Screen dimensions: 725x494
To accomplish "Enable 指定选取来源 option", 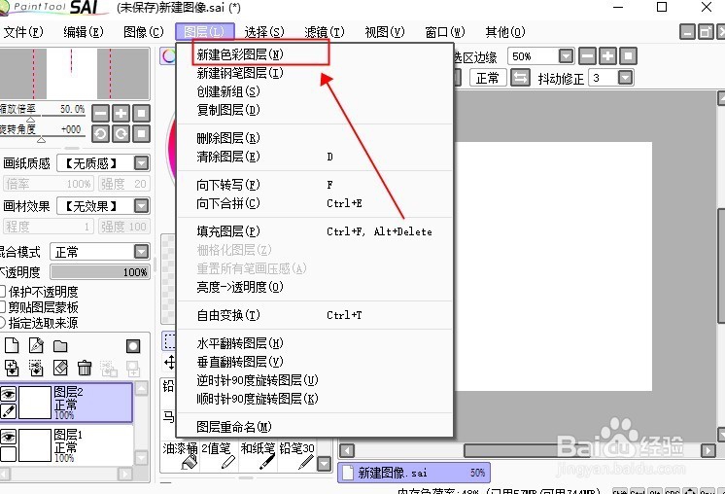I will coord(2,323).
